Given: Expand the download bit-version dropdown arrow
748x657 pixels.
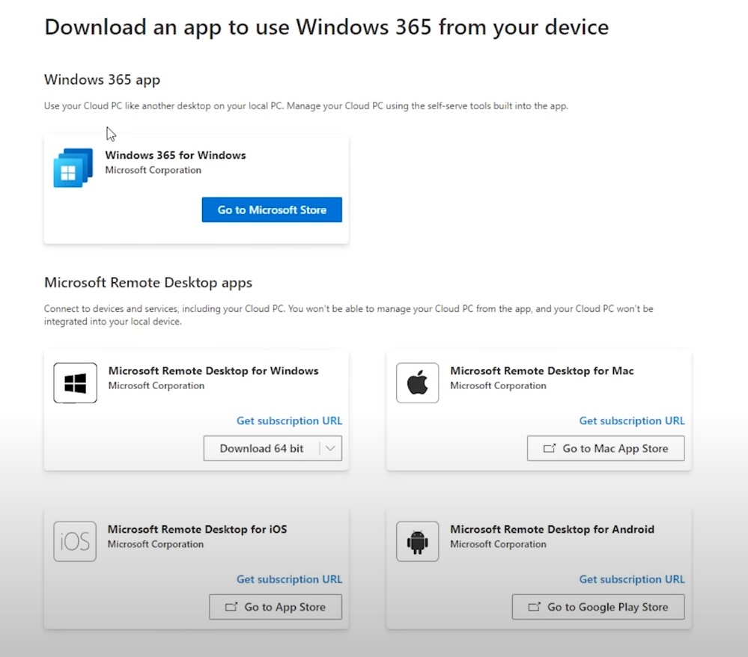Looking at the screenshot, I should click(330, 448).
